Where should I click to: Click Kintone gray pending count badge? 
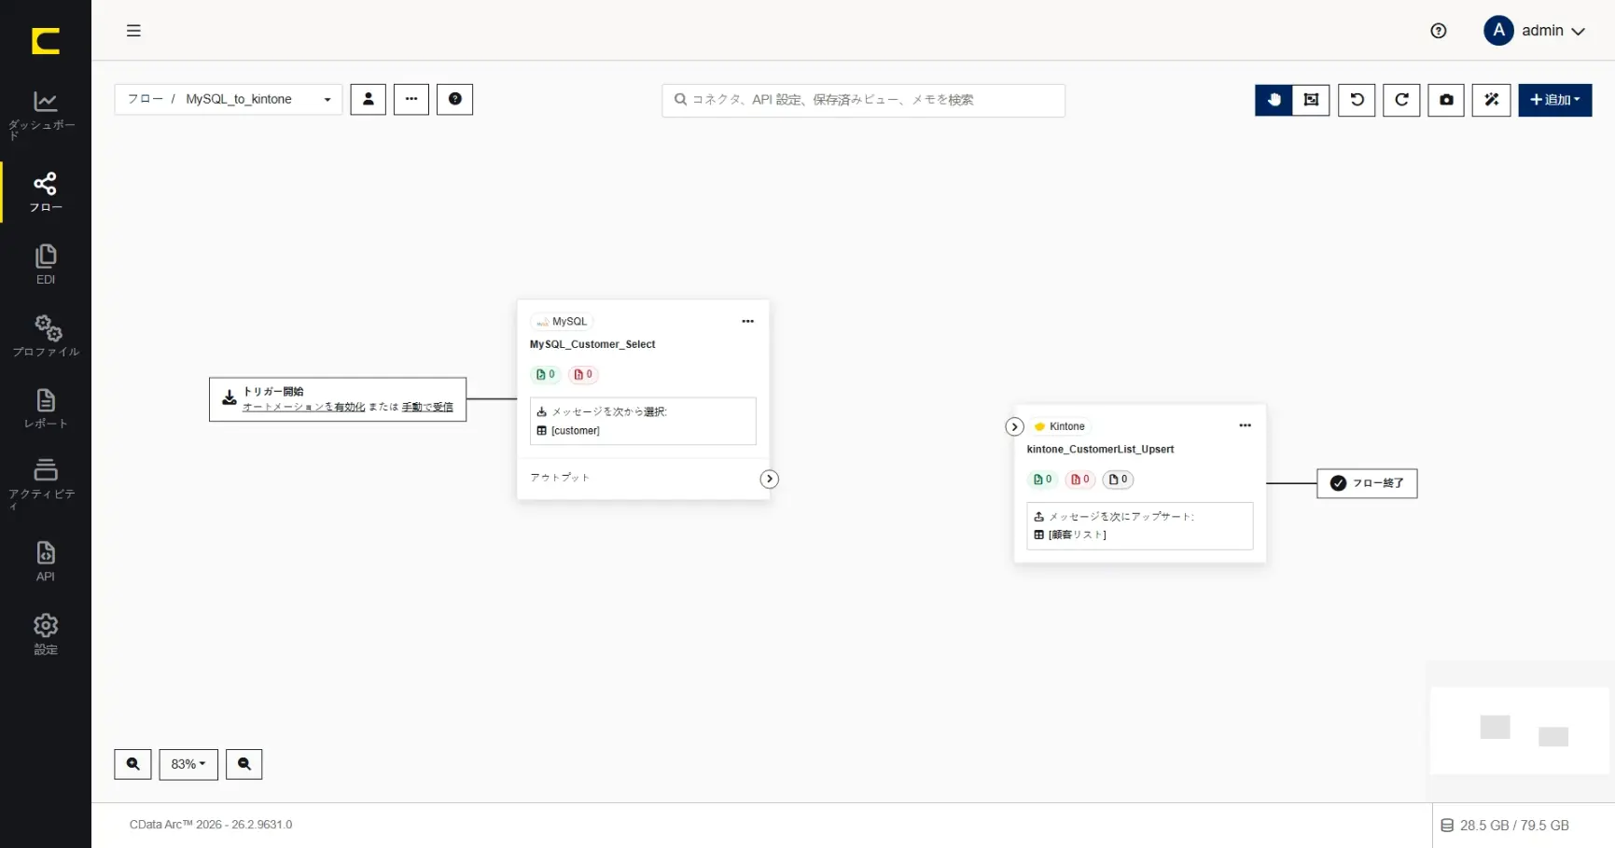click(x=1118, y=480)
